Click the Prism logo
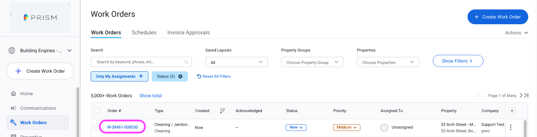 (40, 18)
